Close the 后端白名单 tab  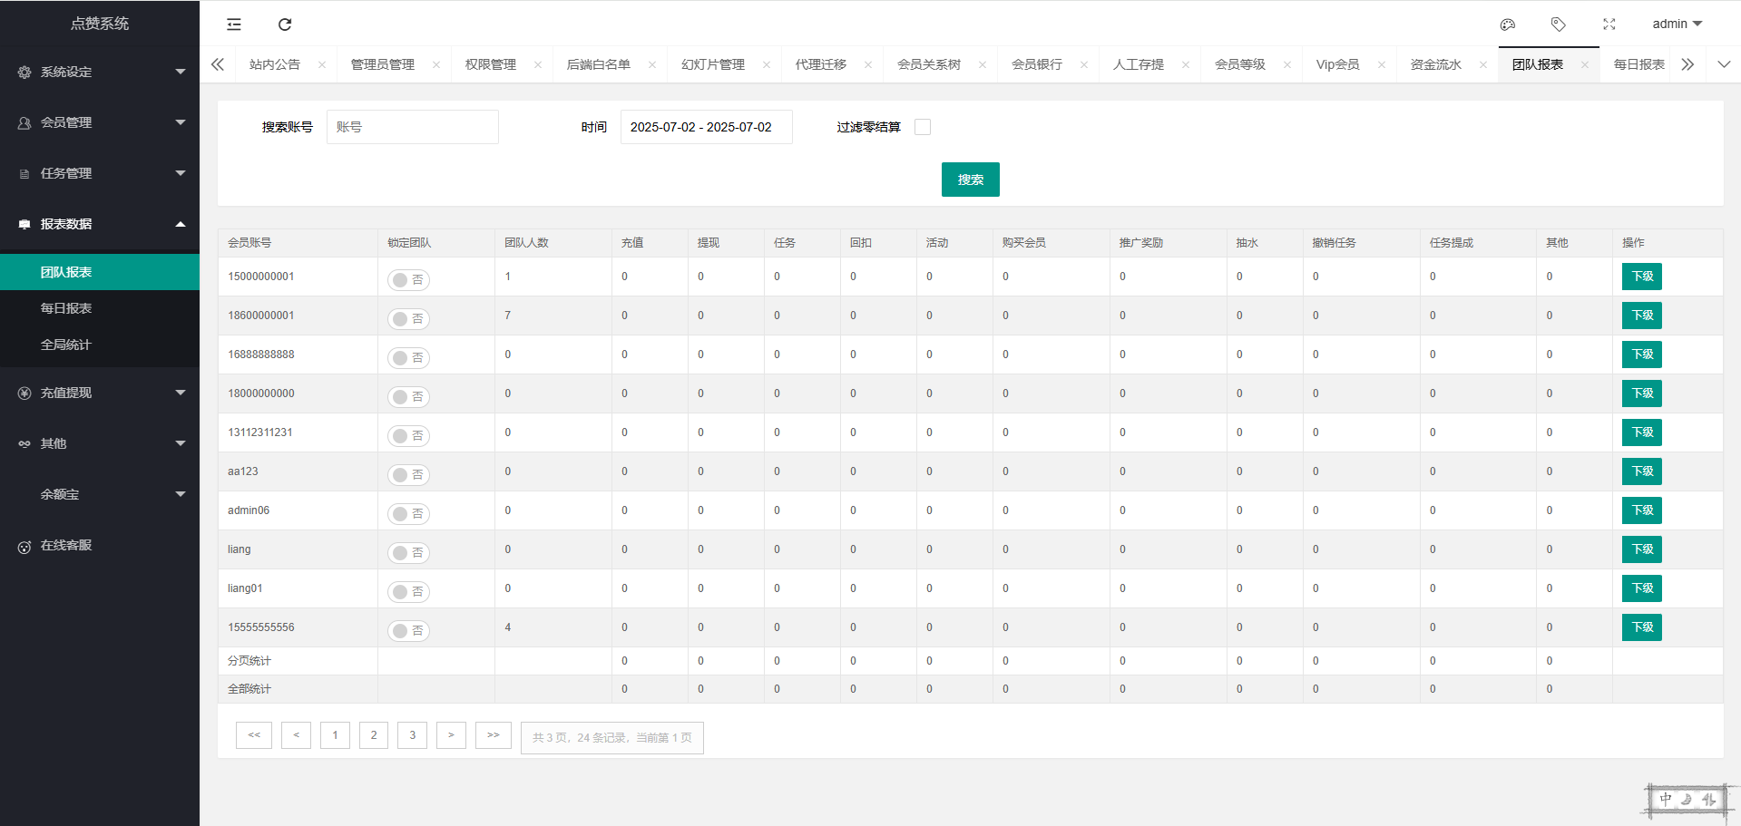coord(652,65)
